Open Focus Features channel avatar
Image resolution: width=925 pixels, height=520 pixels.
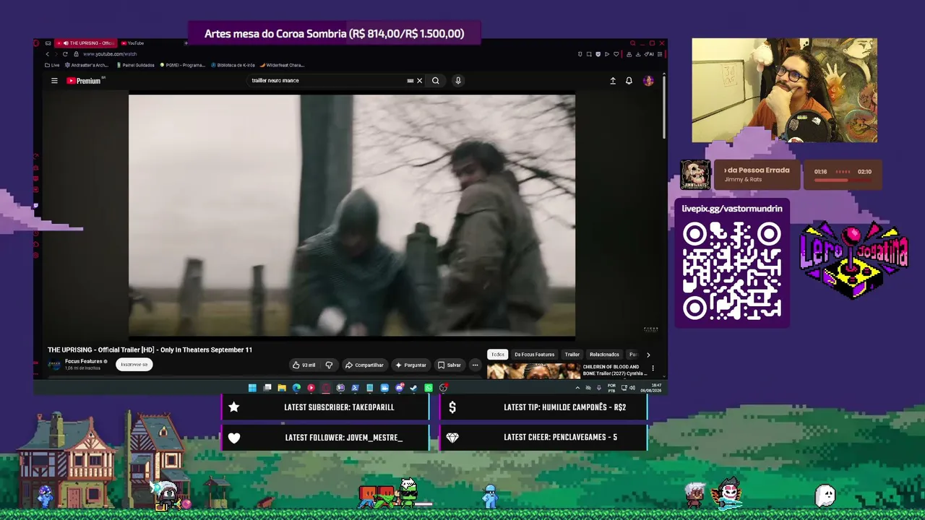(54, 365)
